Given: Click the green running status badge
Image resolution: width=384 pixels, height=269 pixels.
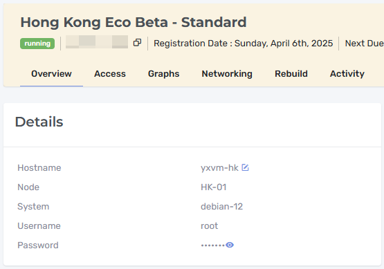Looking at the screenshot, I should click(37, 44).
